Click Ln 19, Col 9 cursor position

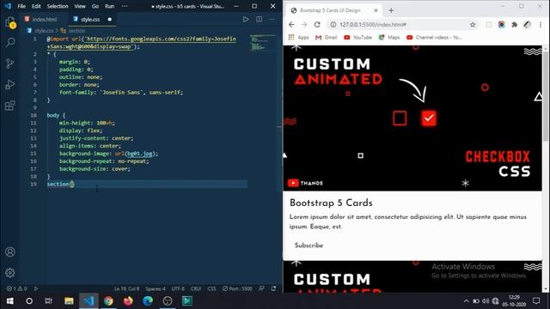tap(126, 288)
